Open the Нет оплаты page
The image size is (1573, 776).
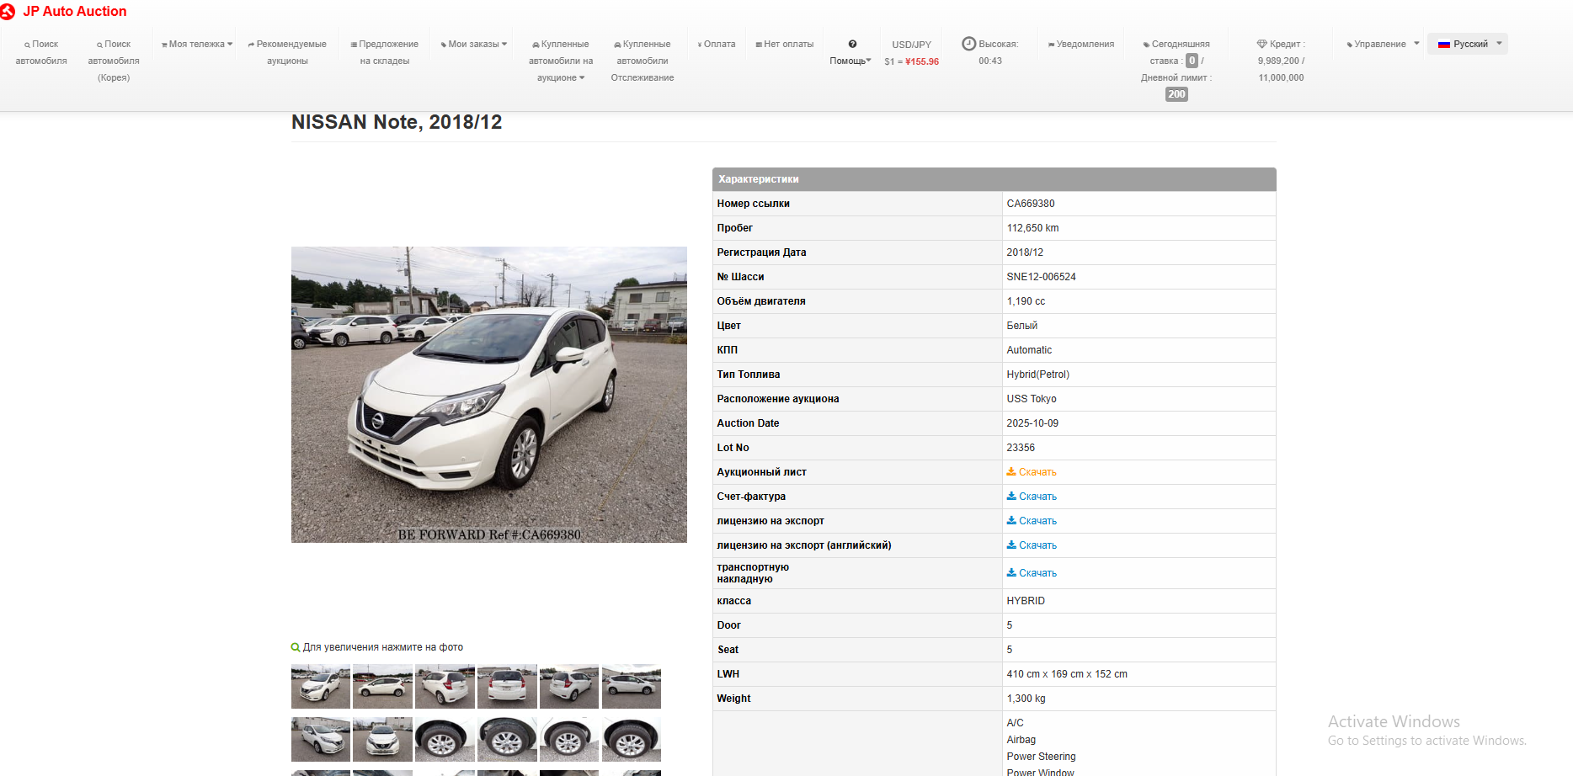coord(785,44)
